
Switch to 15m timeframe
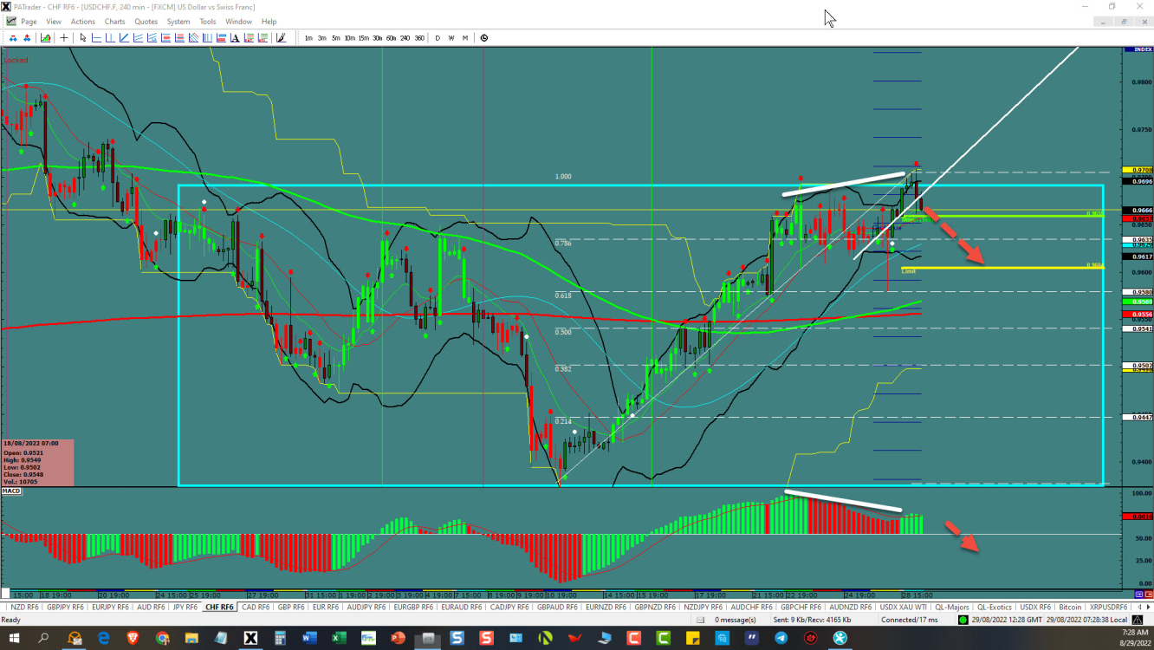click(x=364, y=37)
